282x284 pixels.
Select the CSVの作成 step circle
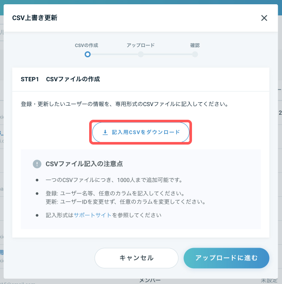(87, 54)
